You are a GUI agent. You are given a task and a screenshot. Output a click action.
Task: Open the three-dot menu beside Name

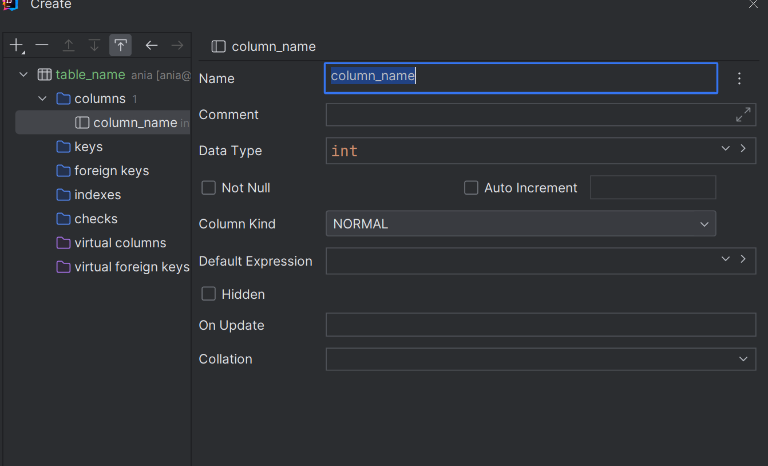pos(739,78)
